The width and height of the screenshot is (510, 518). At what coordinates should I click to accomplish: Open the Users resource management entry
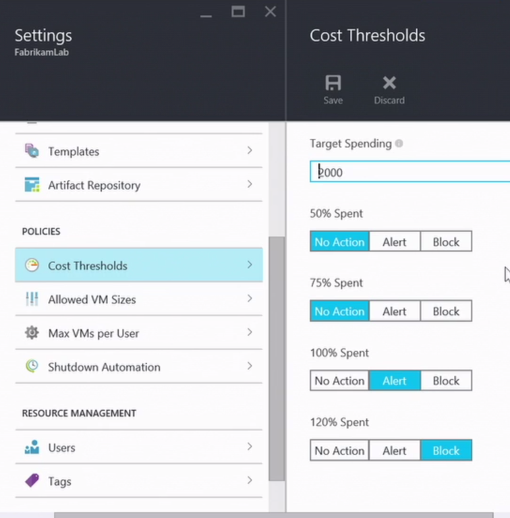(x=139, y=447)
